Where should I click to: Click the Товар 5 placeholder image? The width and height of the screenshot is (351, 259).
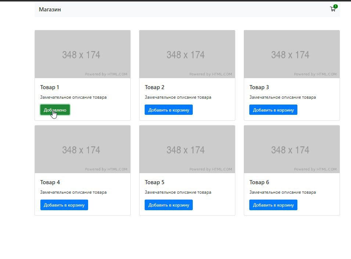coord(187,149)
